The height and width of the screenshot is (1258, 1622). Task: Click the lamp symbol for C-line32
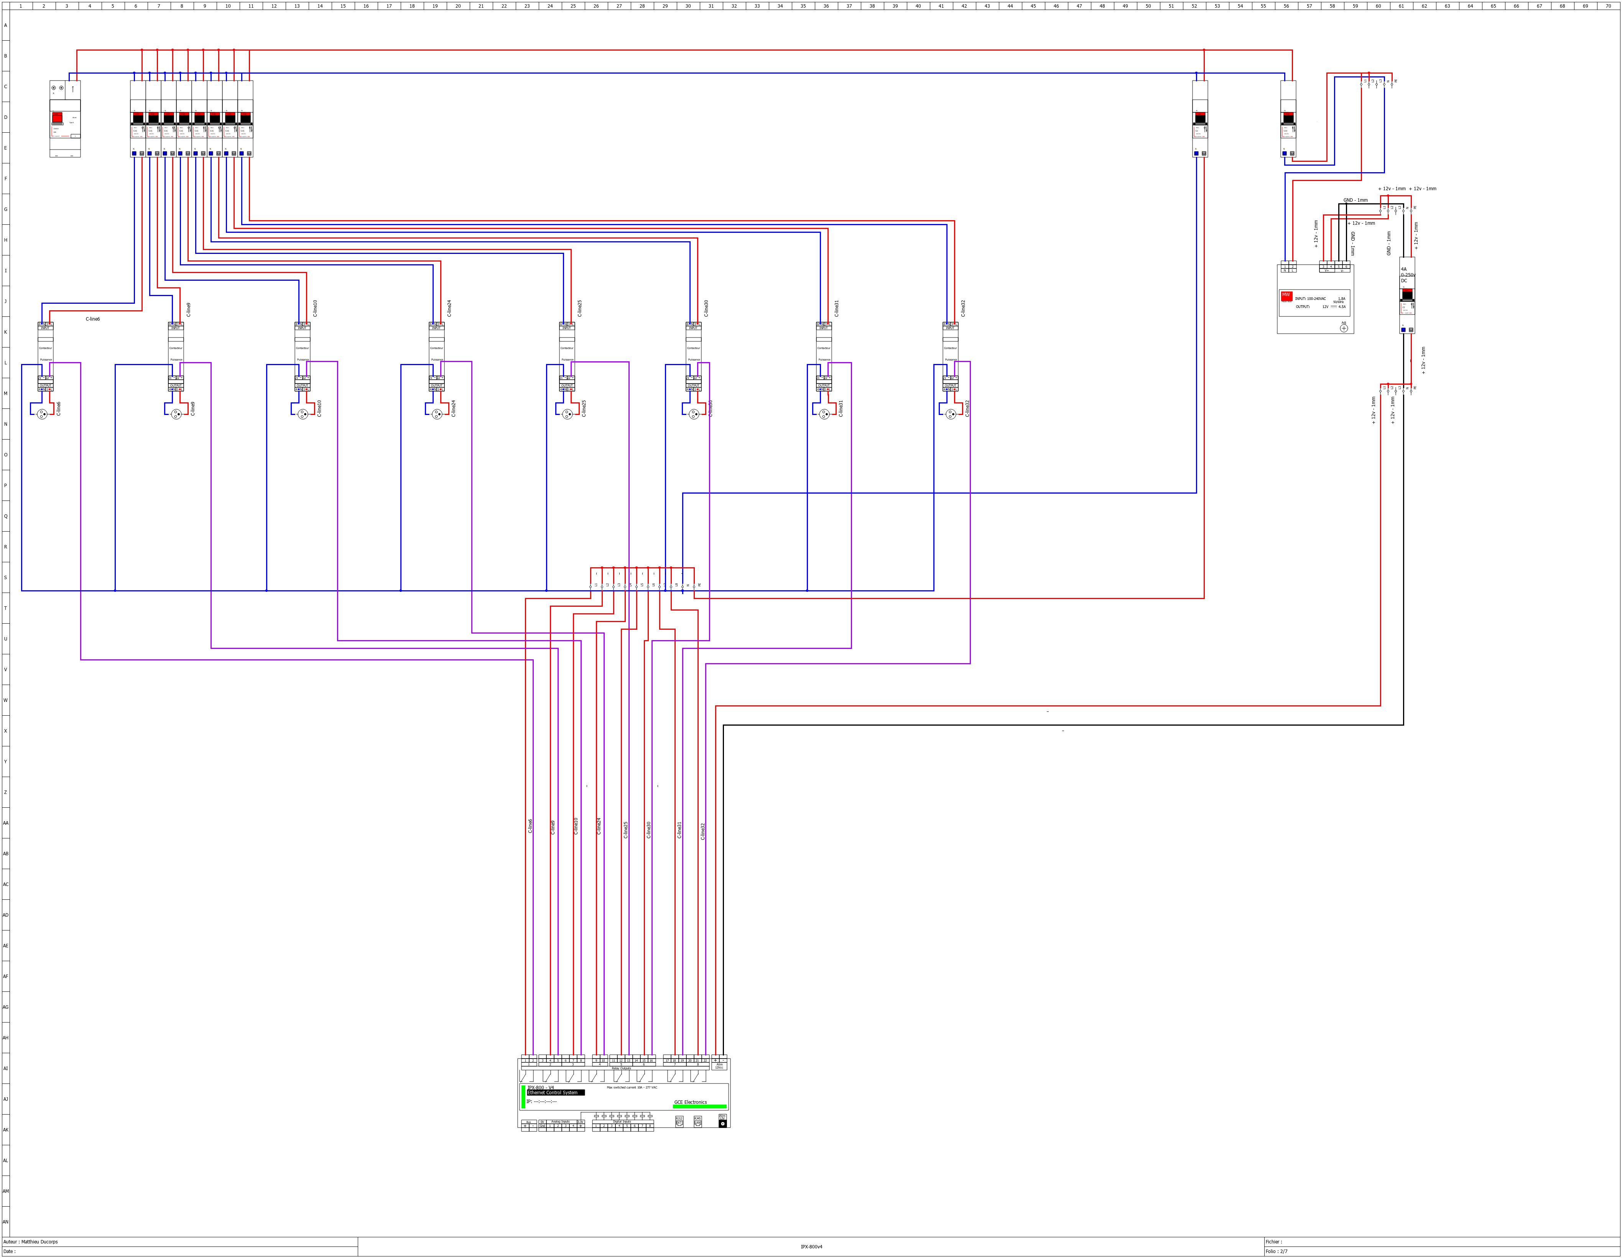pos(951,414)
